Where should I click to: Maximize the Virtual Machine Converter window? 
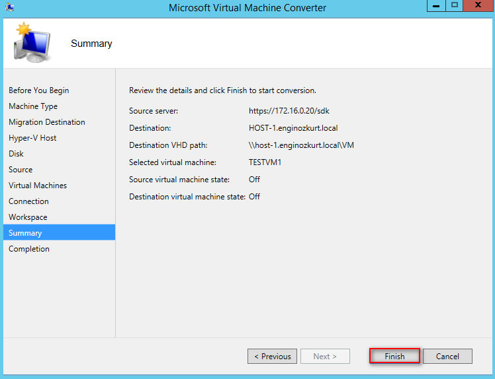[454, 6]
